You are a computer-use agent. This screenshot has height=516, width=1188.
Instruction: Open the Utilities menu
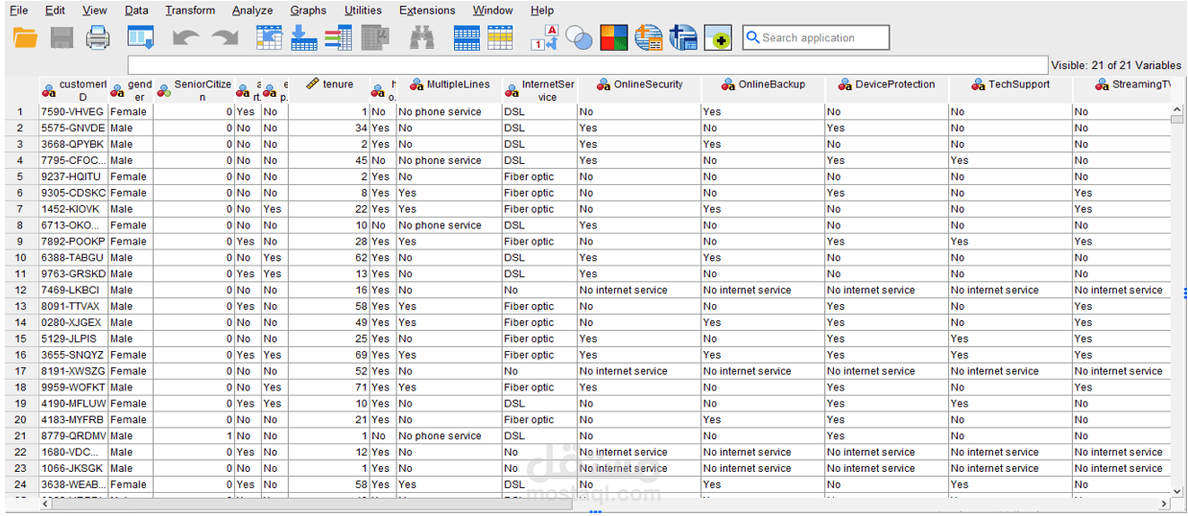point(363,11)
